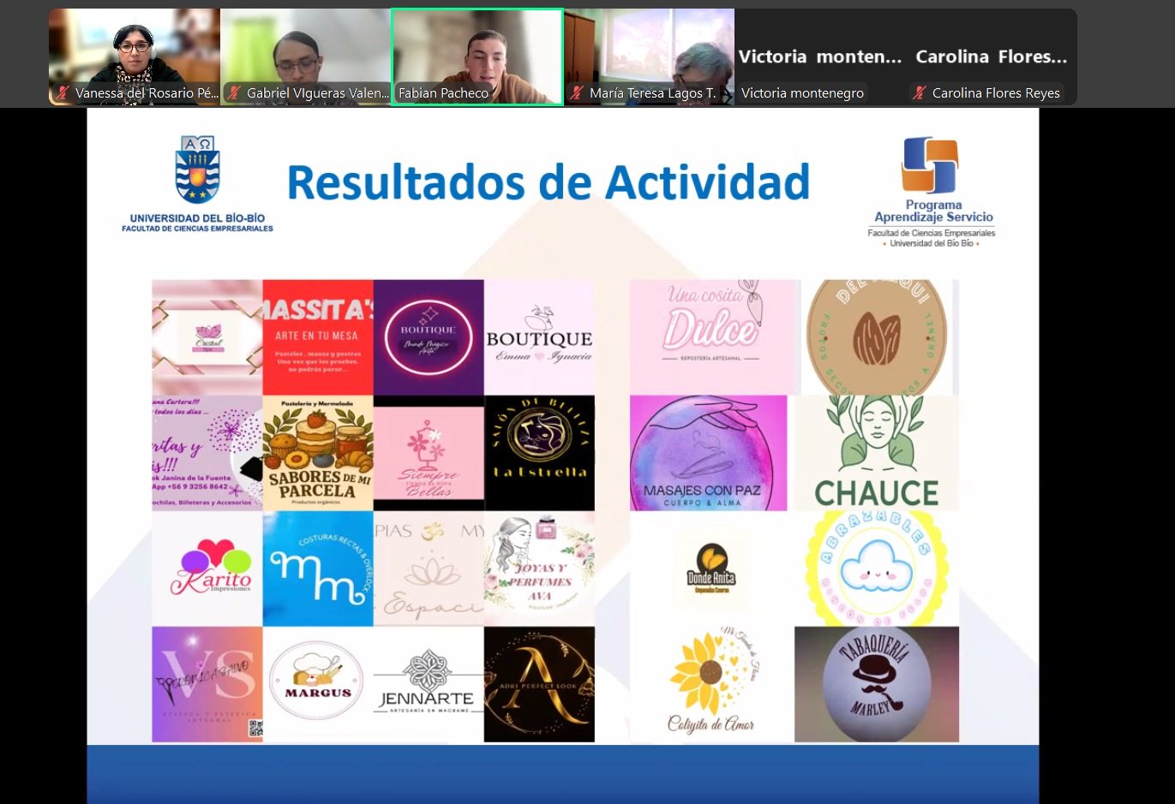Viewport: 1175px width, 804px height.
Task: Click the Joyas y Perfumes Ava logo
Action: (x=539, y=569)
